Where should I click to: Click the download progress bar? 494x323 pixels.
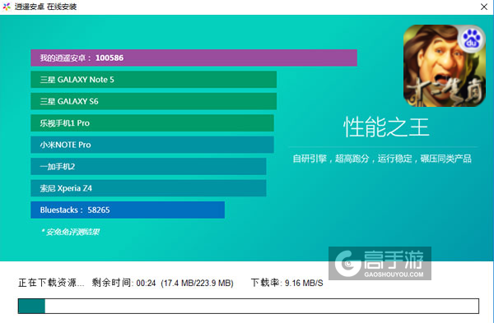click(x=249, y=306)
